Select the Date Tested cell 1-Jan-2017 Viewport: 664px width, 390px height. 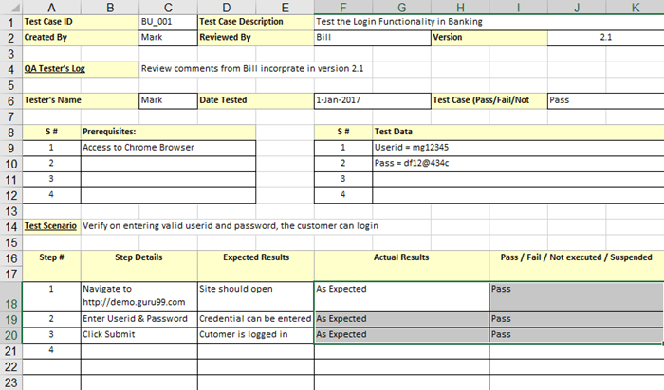371,99
